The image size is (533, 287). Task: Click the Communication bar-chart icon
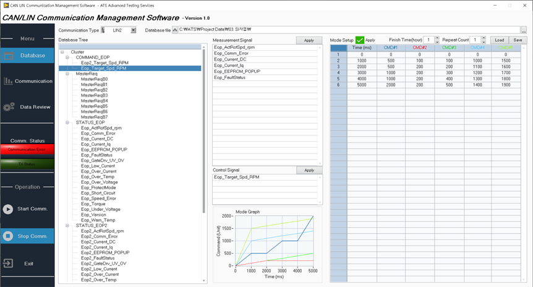click(8, 81)
